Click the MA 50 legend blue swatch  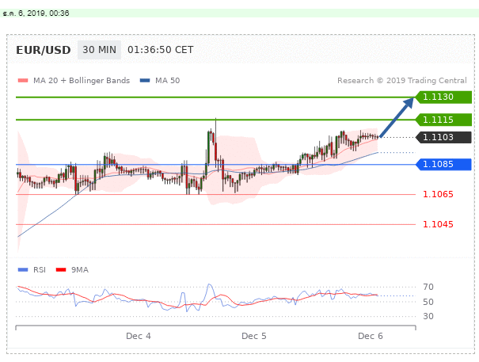coord(145,81)
